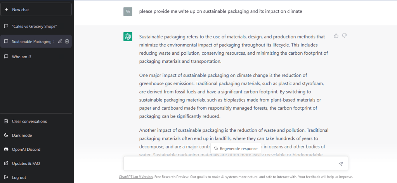
Task: Open the OpenAI Discord link
Action: pos(26,149)
